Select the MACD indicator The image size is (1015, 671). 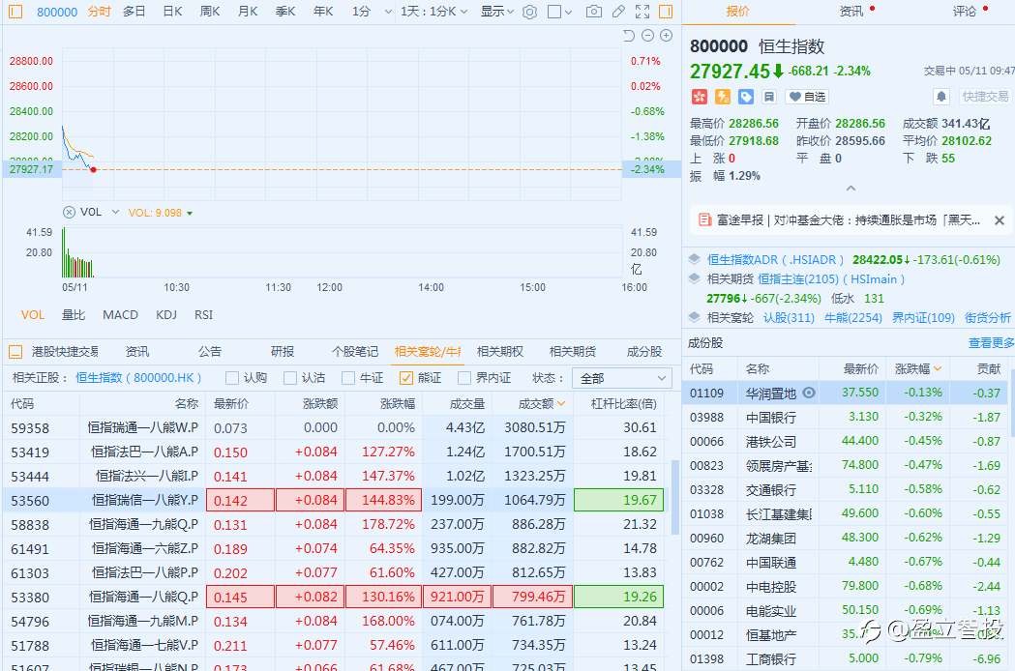pos(120,315)
